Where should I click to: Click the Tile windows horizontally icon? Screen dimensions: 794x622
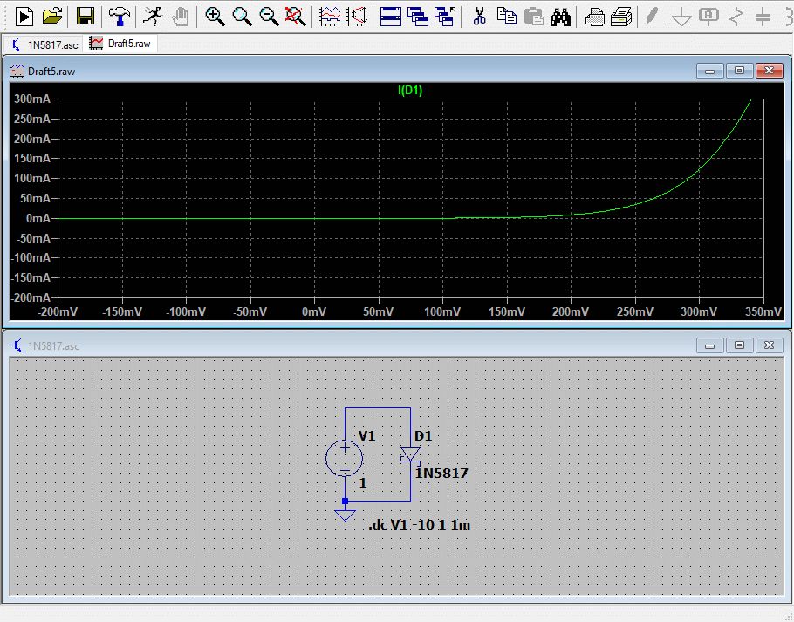pos(390,16)
